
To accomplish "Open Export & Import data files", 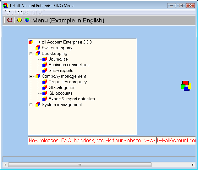I will pos(72,99).
